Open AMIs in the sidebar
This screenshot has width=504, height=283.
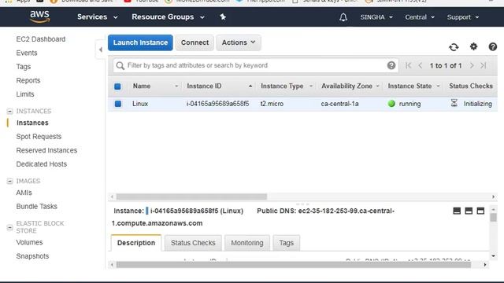[24, 193]
